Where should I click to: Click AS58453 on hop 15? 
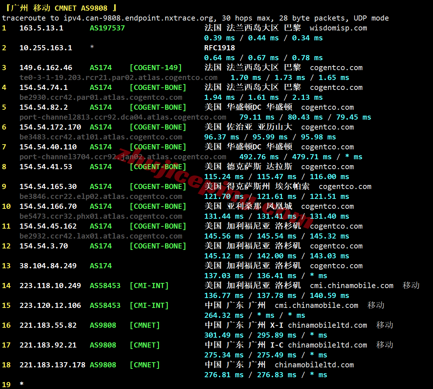[105, 305]
